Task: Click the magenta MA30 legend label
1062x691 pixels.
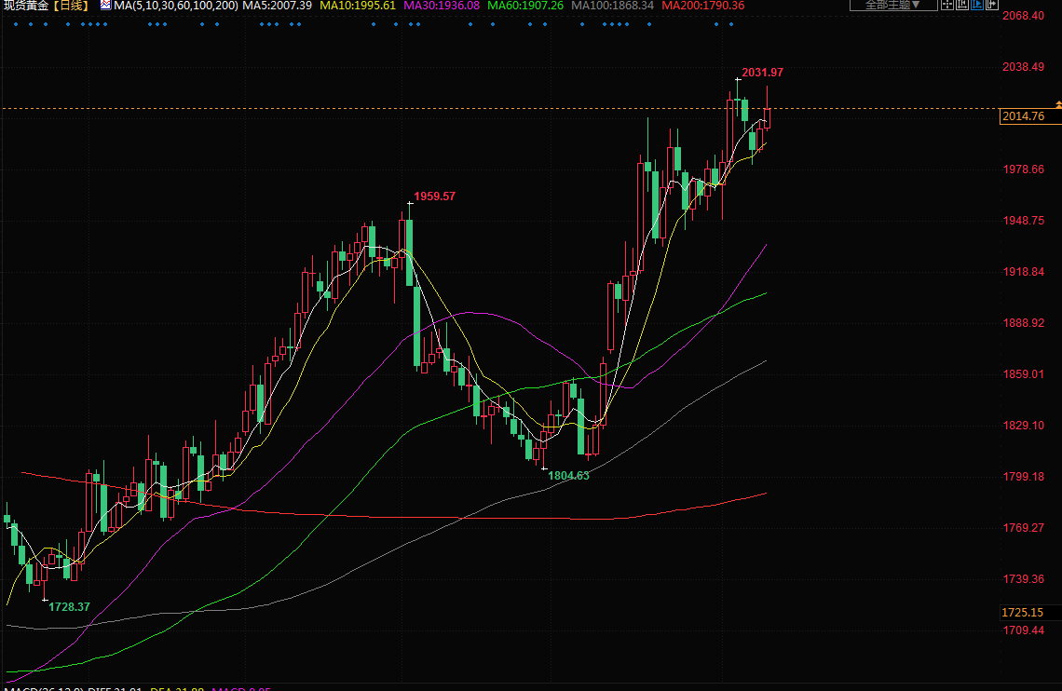Action: coord(442,6)
